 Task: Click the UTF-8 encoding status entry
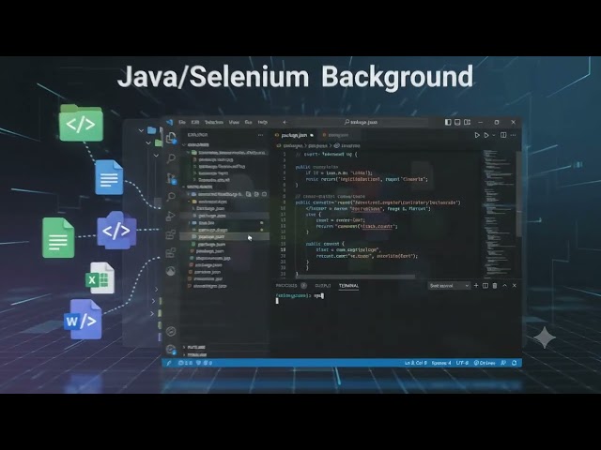[x=462, y=363]
